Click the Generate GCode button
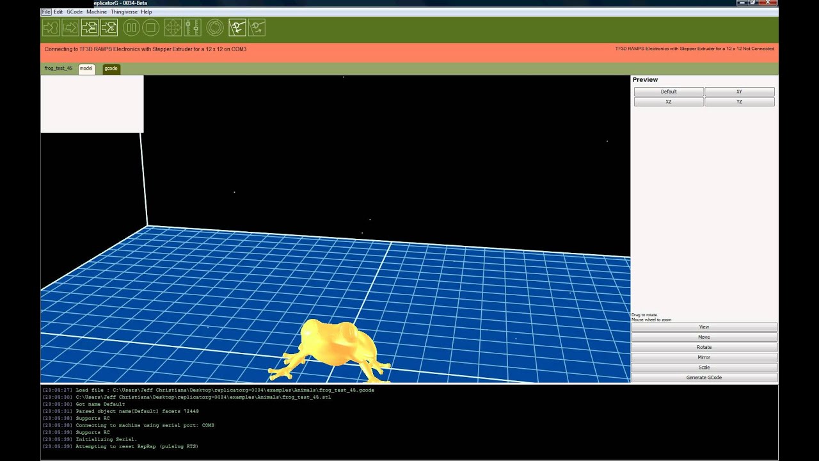The image size is (819, 461). pos(704,378)
